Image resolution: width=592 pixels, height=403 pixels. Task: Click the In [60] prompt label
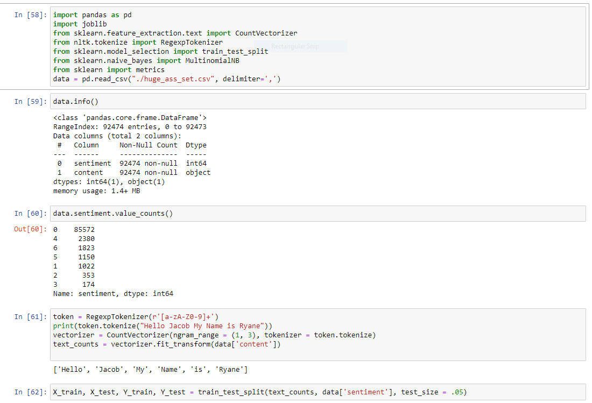click(31, 214)
